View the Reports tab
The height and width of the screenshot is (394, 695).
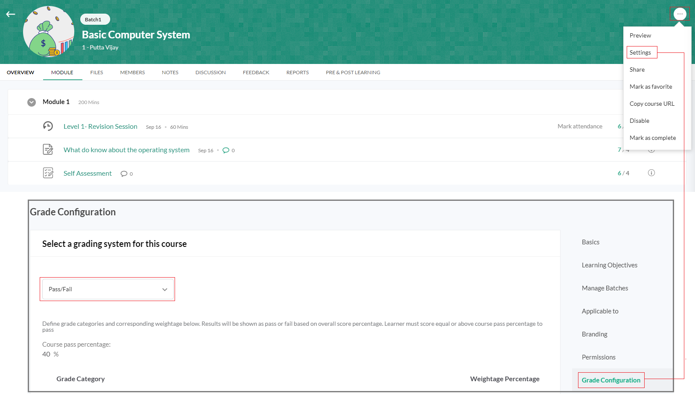(298, 72)
